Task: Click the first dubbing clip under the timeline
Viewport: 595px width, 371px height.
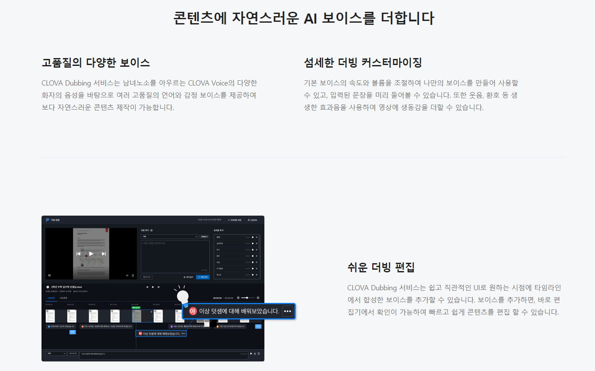Action: tap(61, 326)
